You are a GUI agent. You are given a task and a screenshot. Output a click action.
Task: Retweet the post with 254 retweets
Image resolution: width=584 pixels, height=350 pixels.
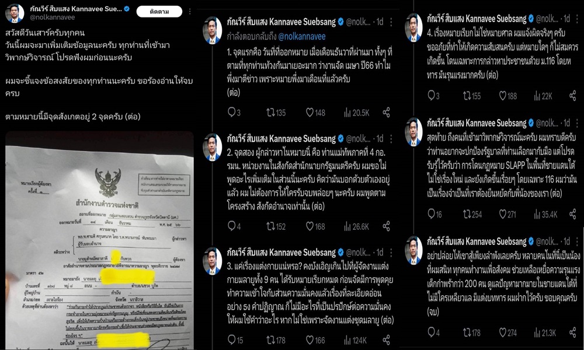click(472, 214)
